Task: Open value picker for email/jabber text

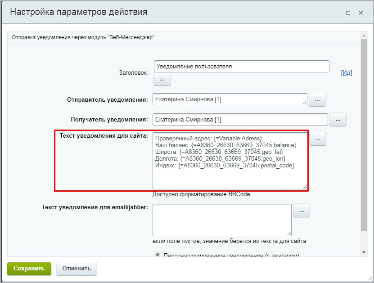Action: point(302,210)
